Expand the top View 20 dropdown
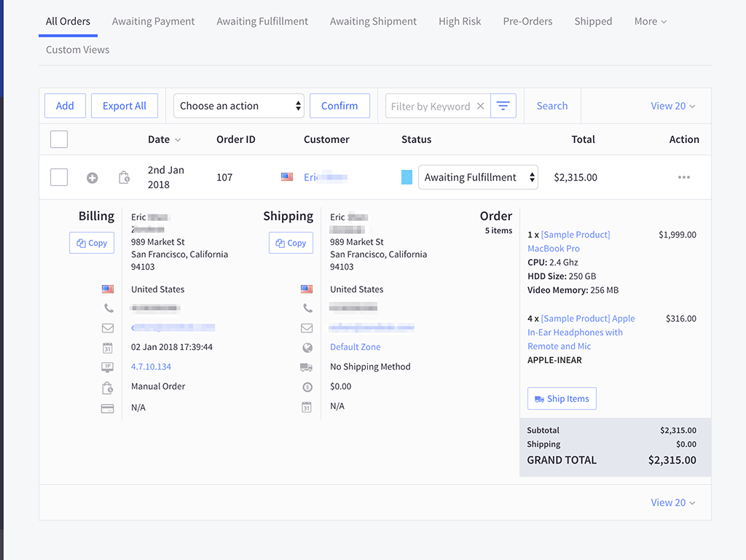The height and width of the screenshot is (560, 746). pyautogui.click(x=672, y=106)
